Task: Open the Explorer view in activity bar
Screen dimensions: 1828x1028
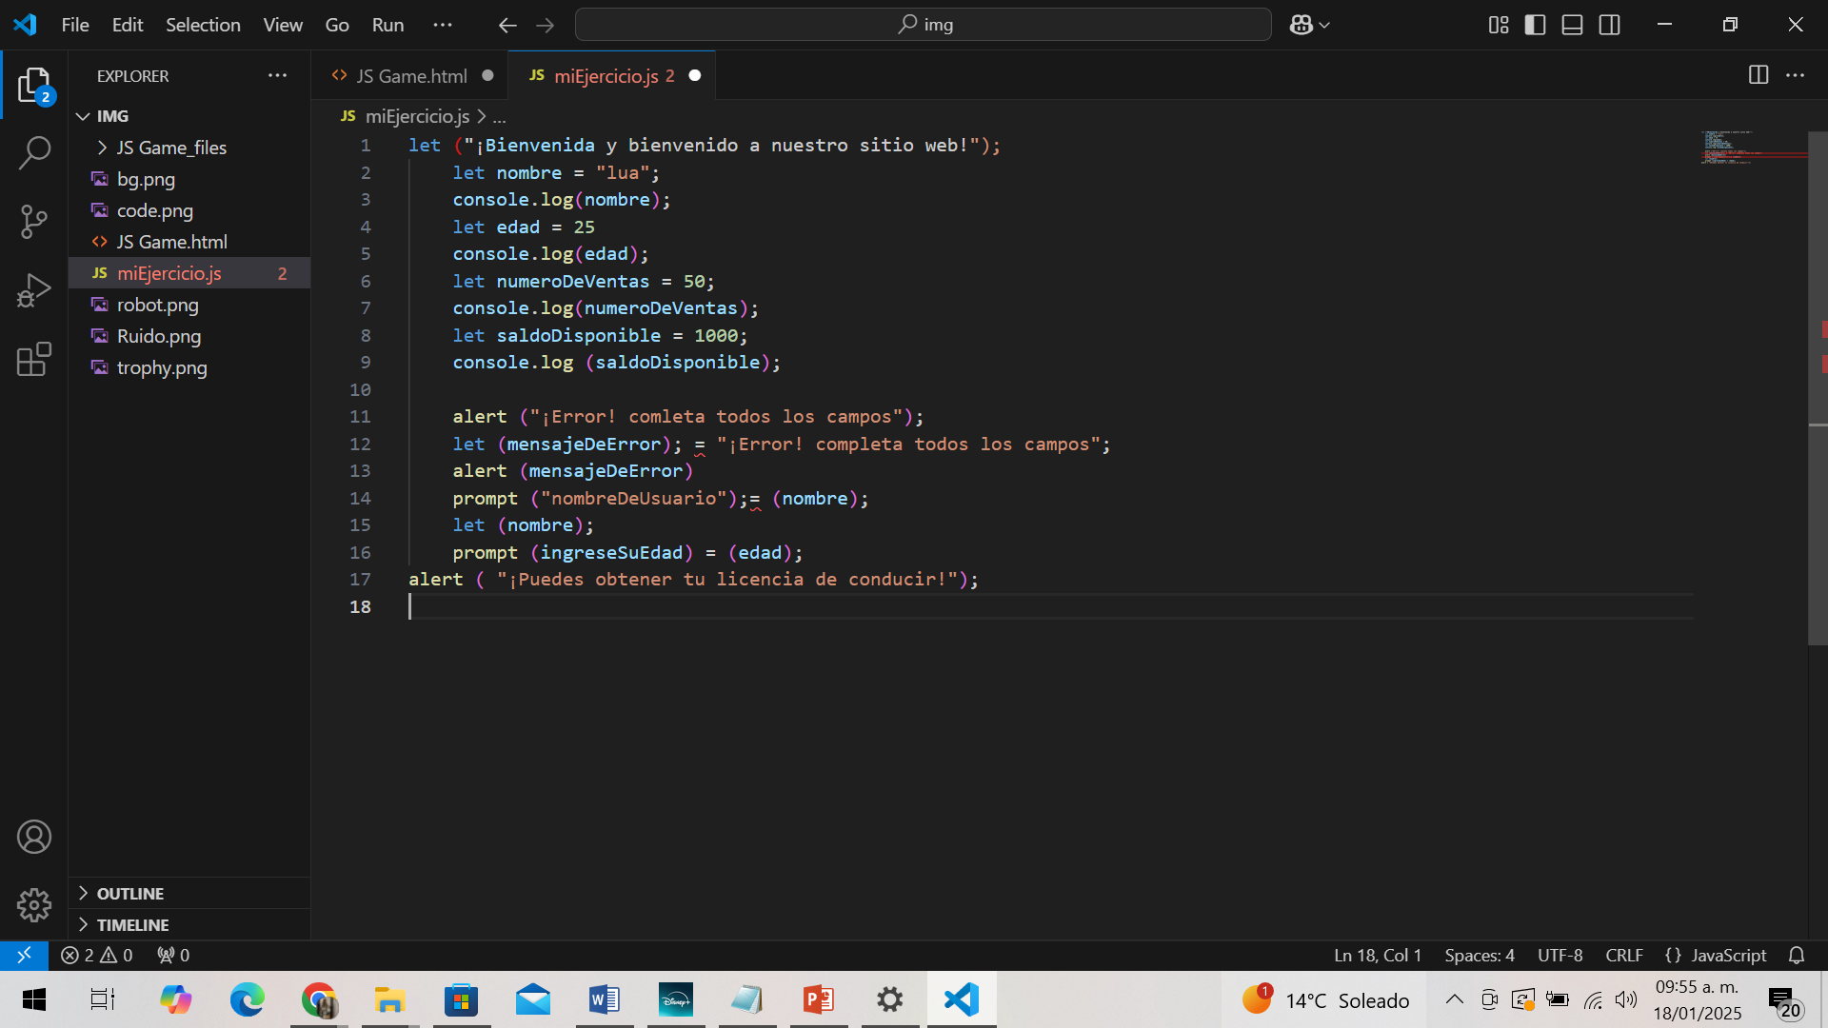Action: 34,85
